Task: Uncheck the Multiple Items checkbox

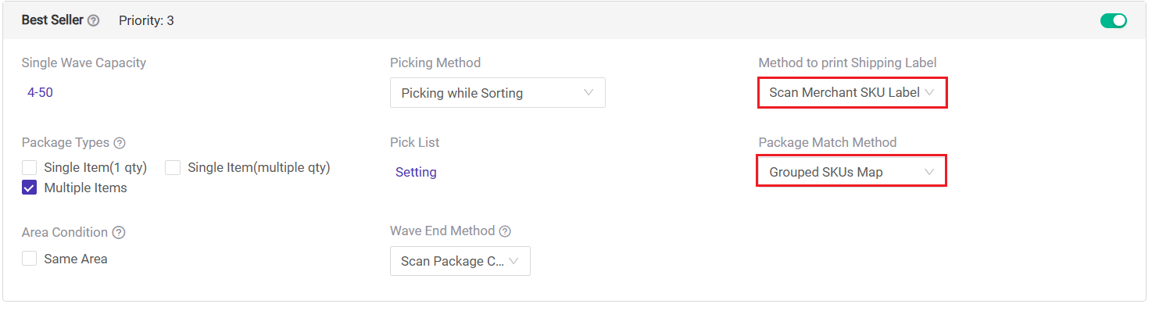Action: click(30, 188)
